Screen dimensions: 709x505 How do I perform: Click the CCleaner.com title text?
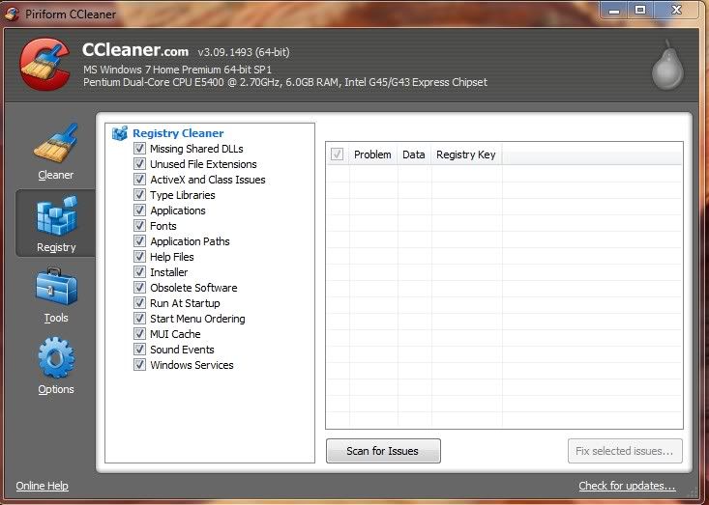(x=135, y=50)
